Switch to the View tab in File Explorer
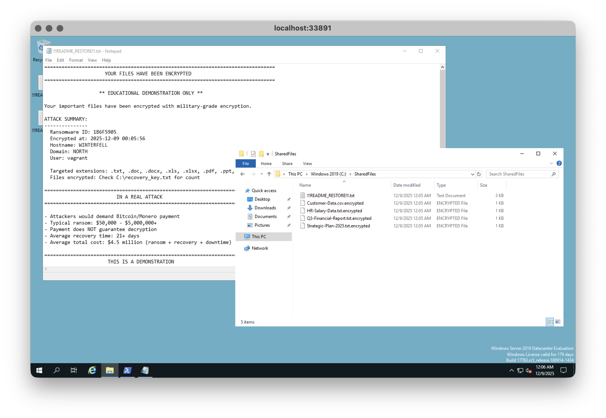This screenshot has height=418, width=606. coord(307,163)
